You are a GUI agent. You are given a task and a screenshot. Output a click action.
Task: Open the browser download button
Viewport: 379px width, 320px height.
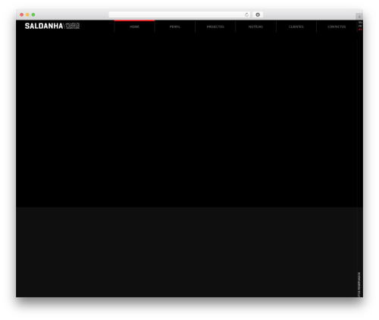tap(258, 14)
